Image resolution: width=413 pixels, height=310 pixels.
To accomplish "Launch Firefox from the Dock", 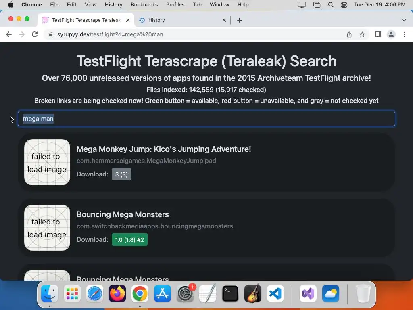I will pos(117,293).
